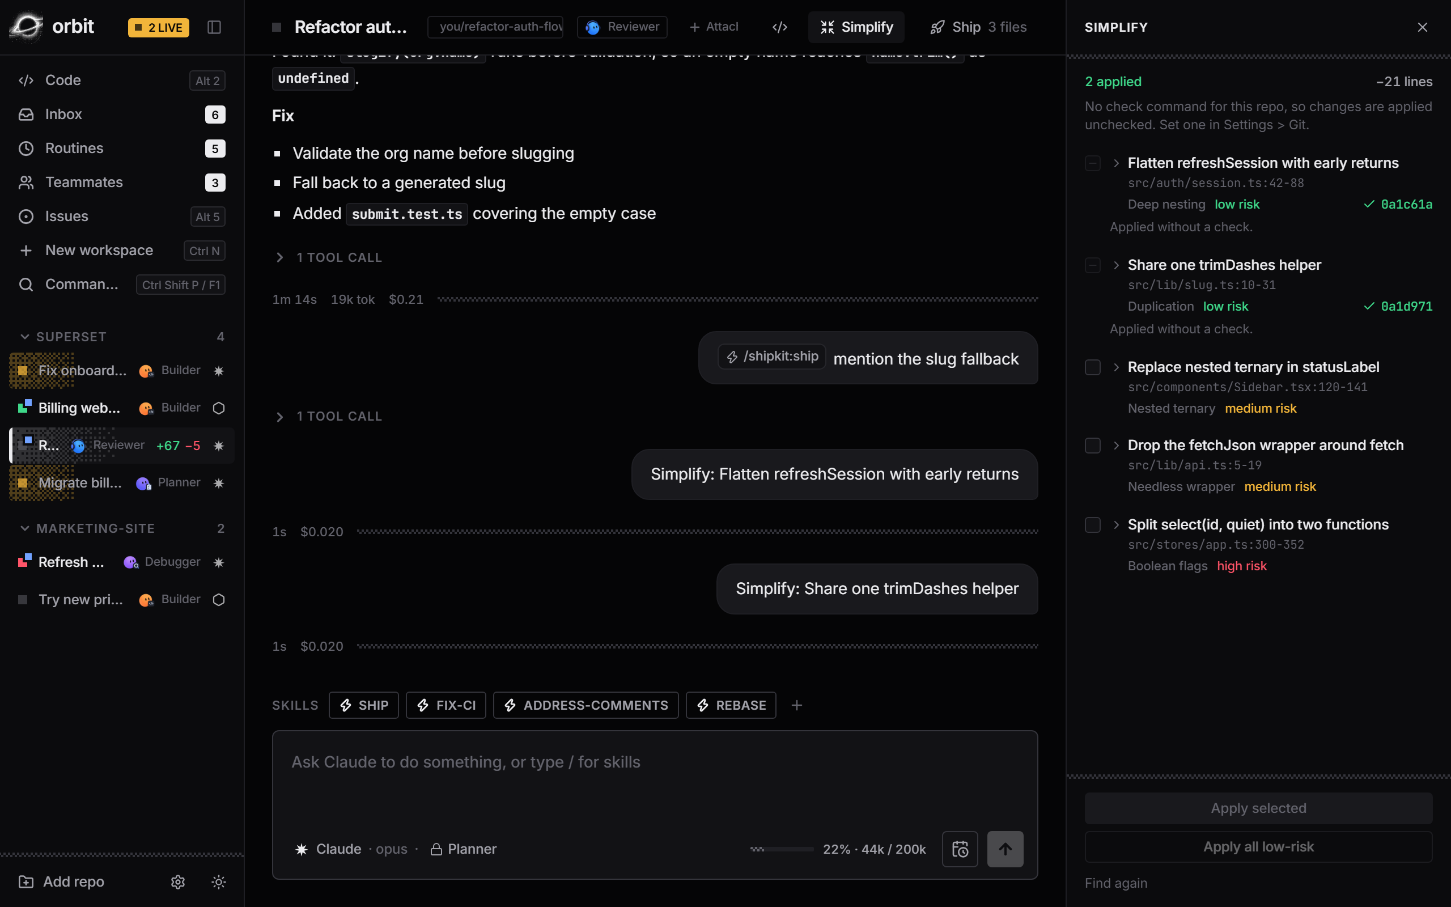
Task: Open Issues in sidebar
Action: [122, 217]
